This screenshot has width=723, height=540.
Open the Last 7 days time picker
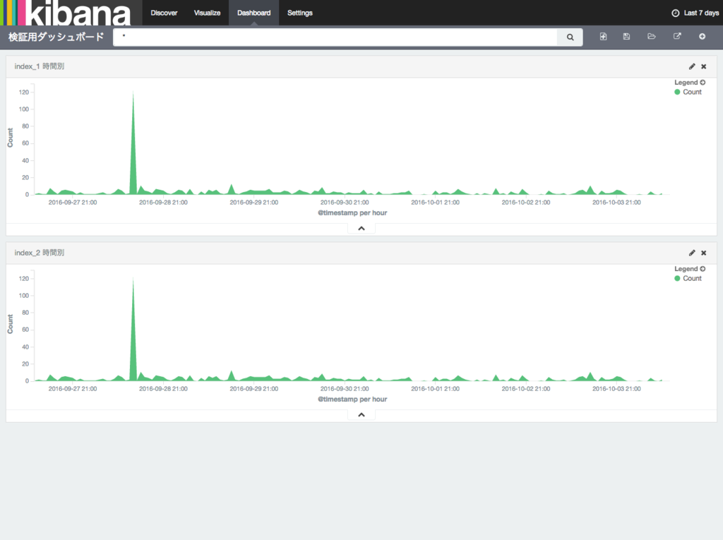(695, 13)
